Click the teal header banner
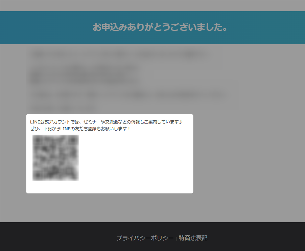 click(x=152, y=28)
